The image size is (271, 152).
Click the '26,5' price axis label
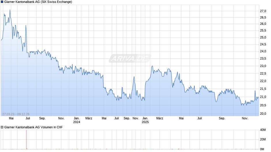(263, 18)
